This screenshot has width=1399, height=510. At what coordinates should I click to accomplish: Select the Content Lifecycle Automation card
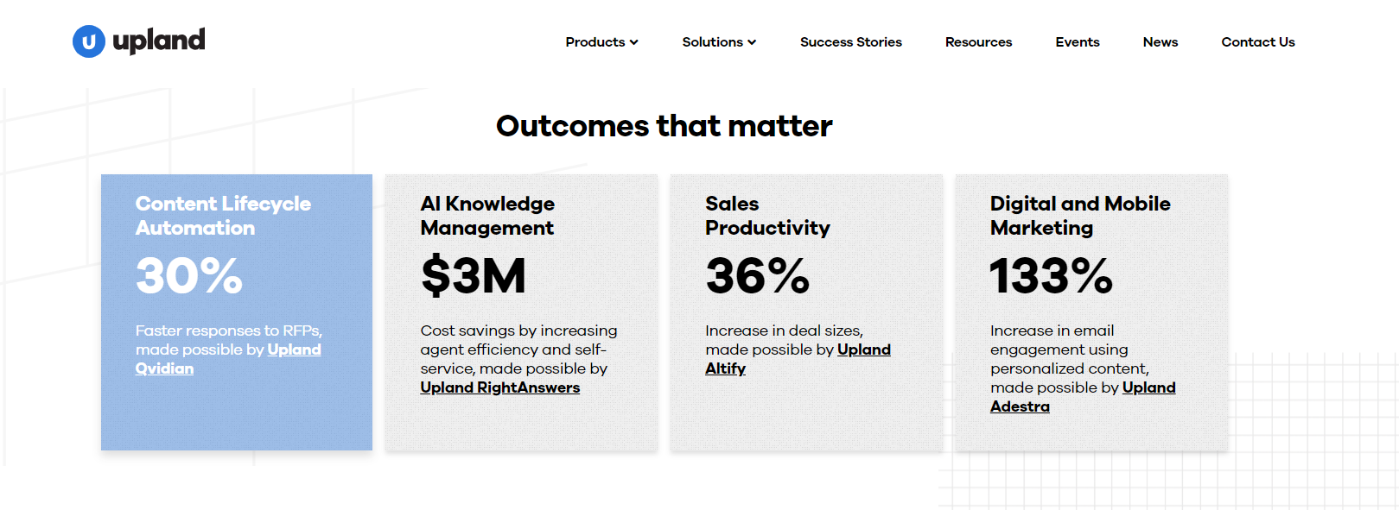tap(236, 312)
